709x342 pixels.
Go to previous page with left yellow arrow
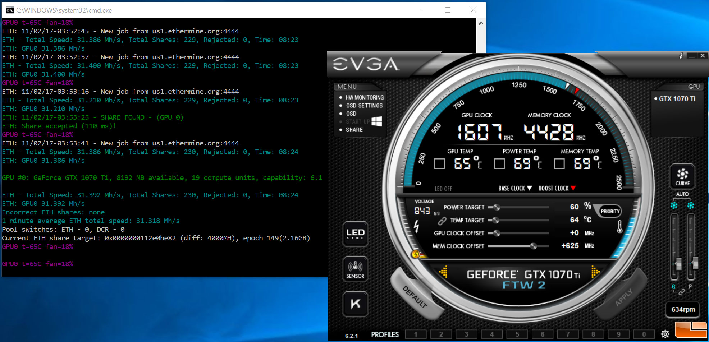click(x=444, y=272)
